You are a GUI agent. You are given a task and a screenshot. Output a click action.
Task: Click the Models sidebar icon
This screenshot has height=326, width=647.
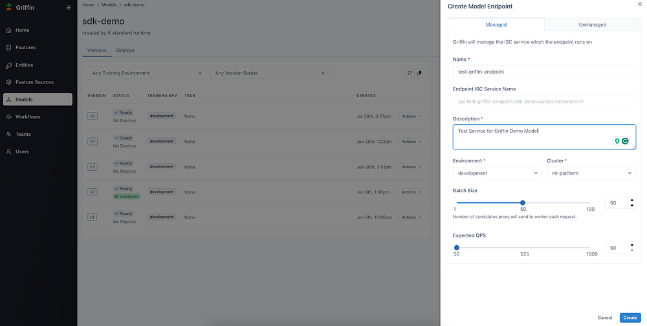click(8, 100)
